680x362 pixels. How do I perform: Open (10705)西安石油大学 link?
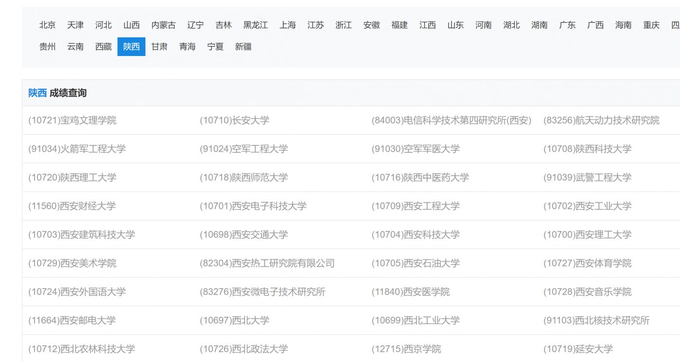click(416, 263)
